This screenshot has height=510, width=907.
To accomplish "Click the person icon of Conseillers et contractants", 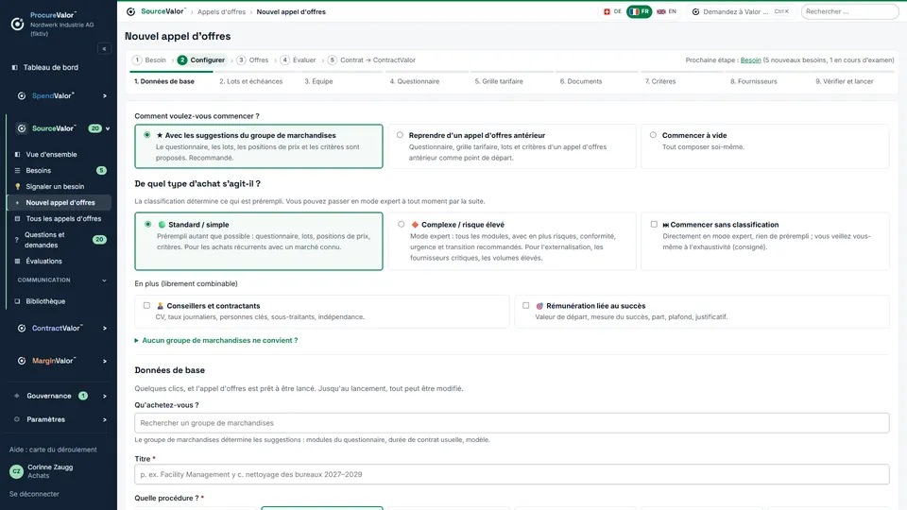I will (x=161, y=306).
